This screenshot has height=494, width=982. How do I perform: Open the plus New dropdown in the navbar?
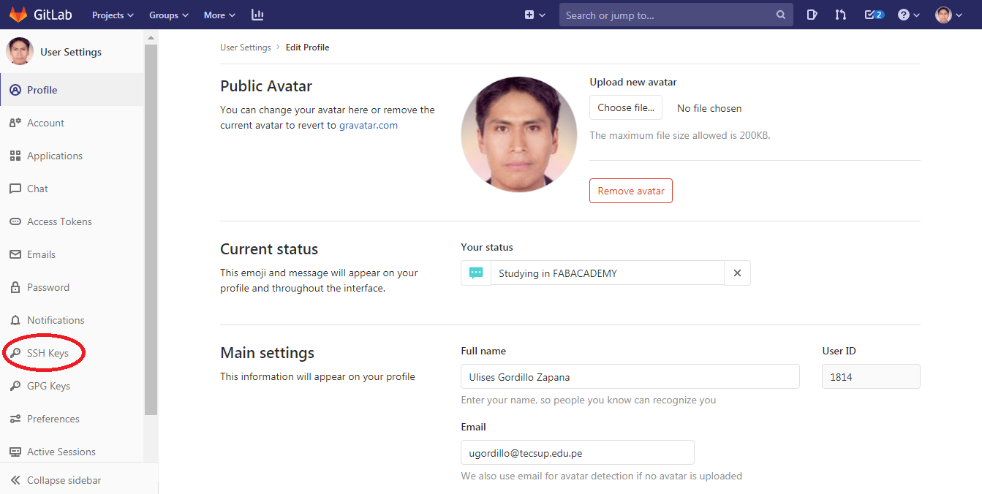(535, 15)
